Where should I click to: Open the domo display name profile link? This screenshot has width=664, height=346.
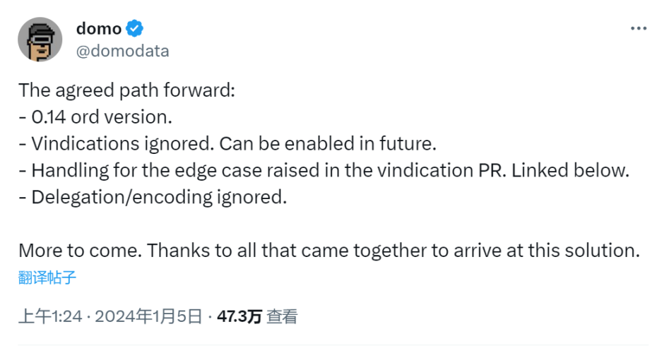99,28
